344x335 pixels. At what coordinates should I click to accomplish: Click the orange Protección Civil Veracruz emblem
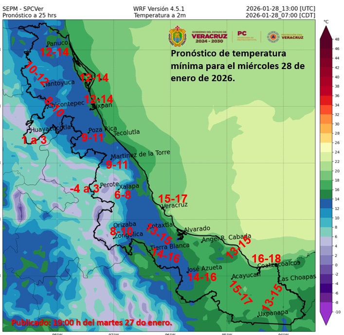272,36
